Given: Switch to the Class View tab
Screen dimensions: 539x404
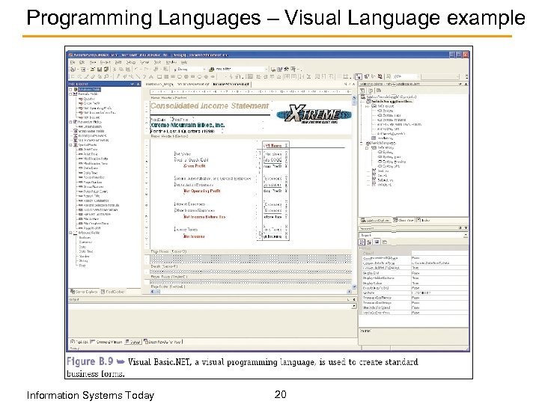Looking at the screenshot, I should coord(404,220).
